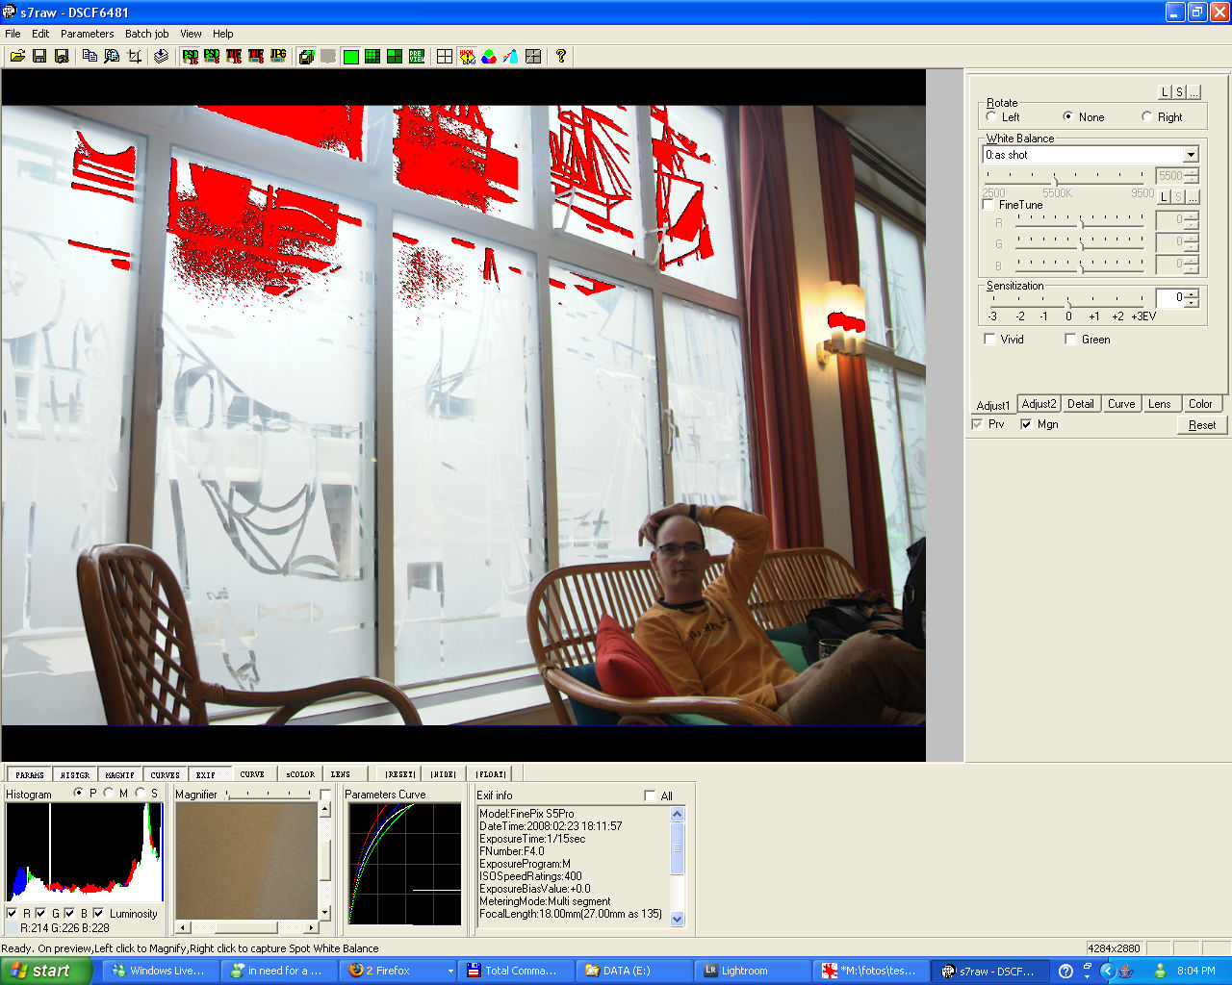Open the Parameters menu

pyautogui.click(x=87, y=34)
